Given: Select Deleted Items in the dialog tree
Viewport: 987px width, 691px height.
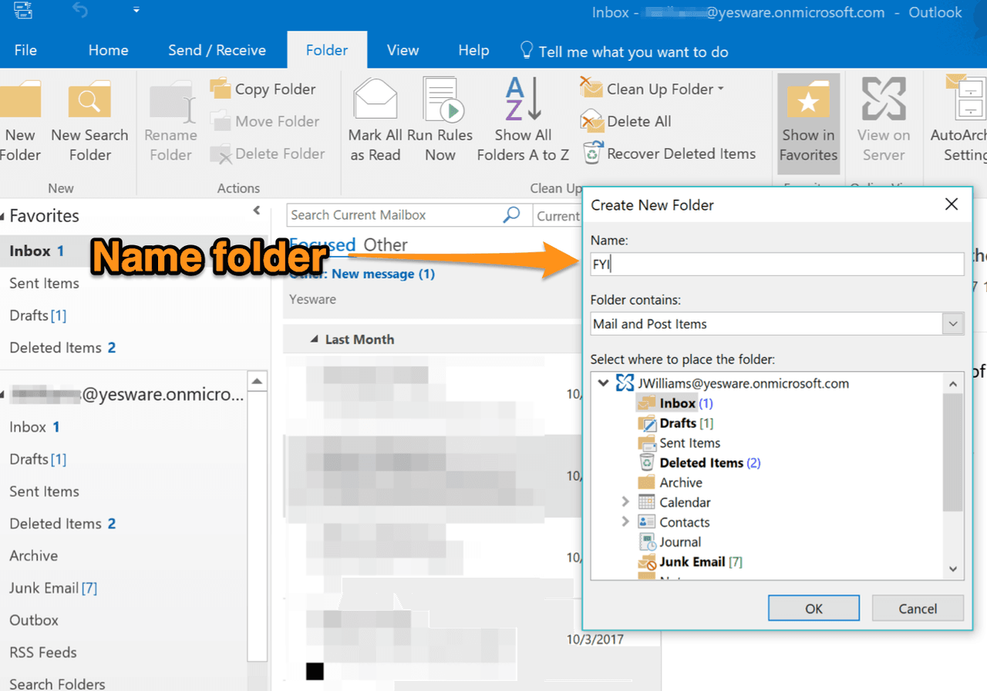Looking at the screenshot, I should tap(699, 463).
